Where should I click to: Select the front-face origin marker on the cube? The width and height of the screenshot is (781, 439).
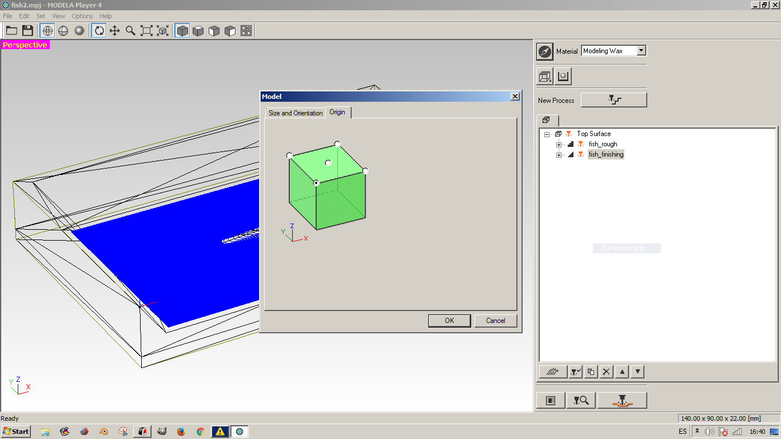tap(316, 183)
